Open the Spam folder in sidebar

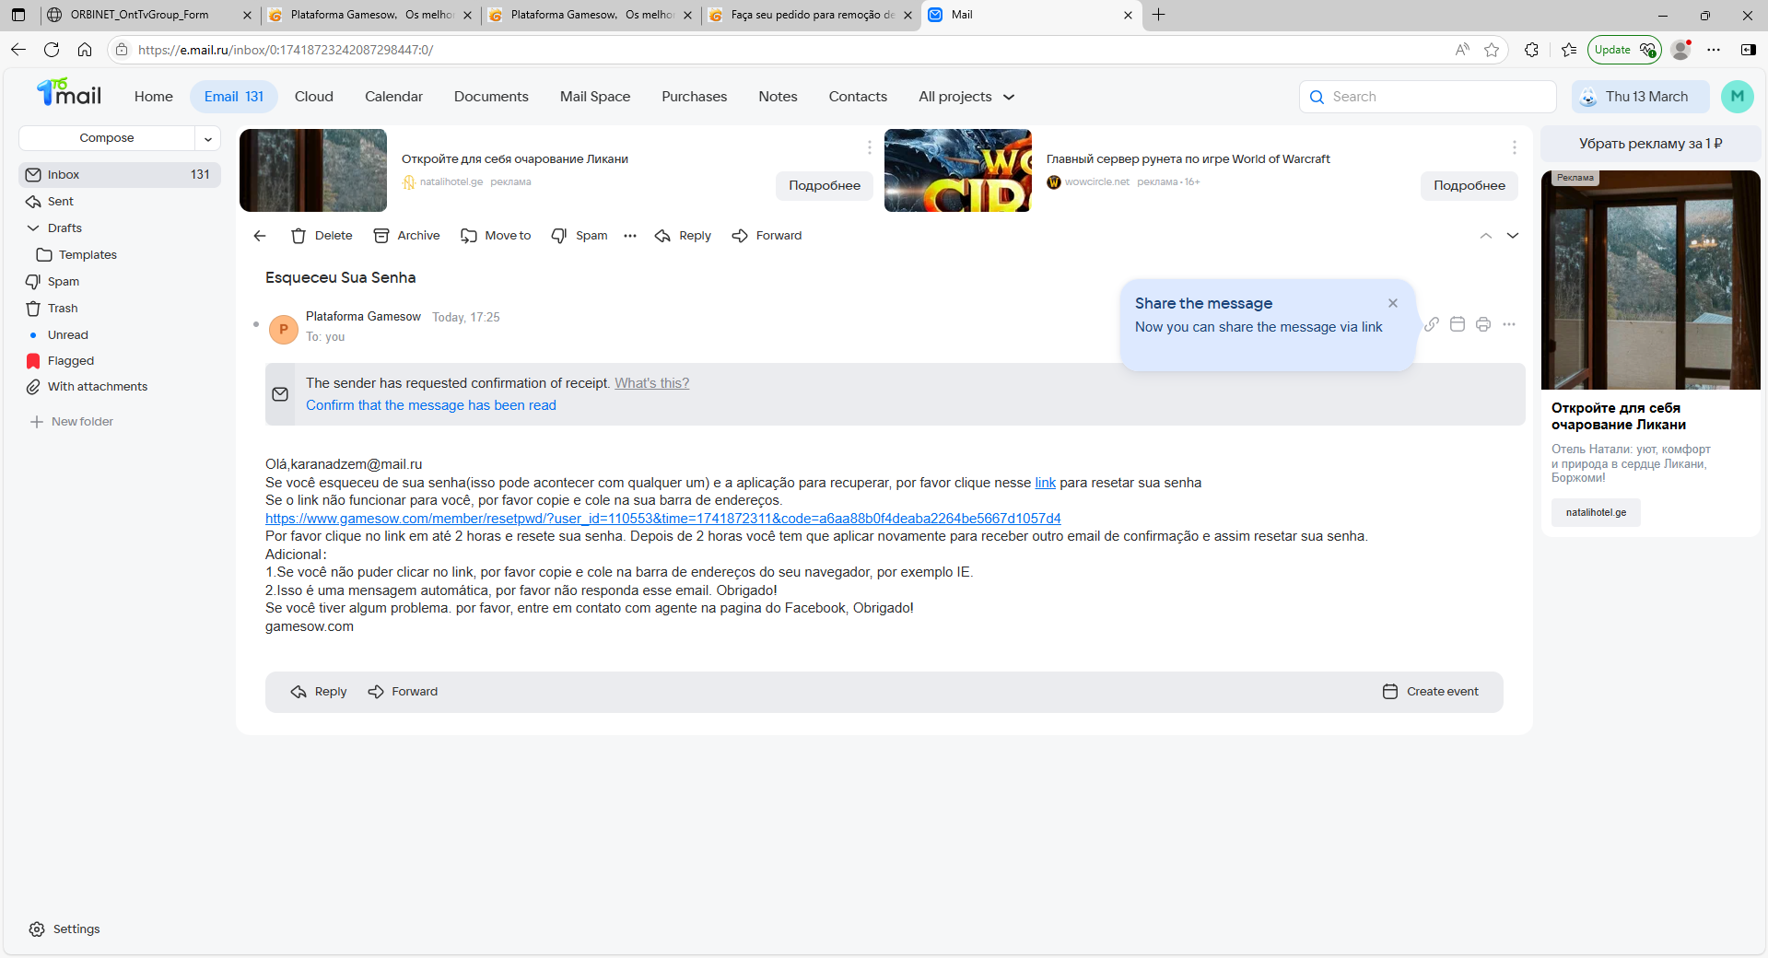click(x=120, y=282)
